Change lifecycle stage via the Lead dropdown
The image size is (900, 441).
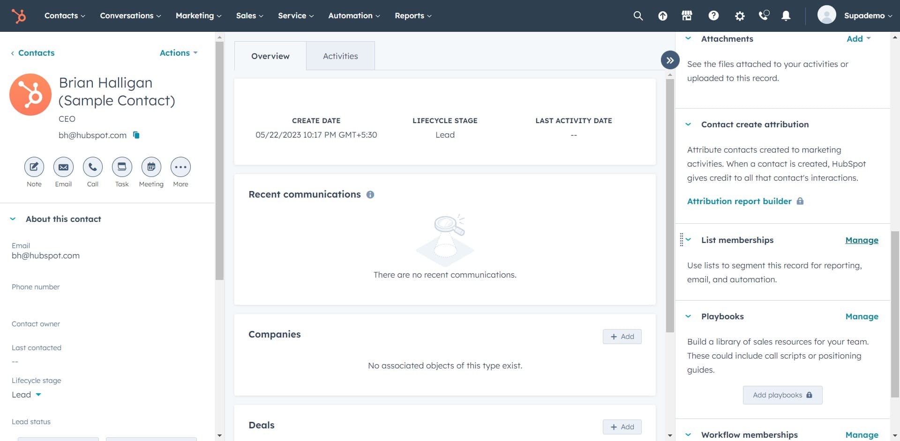click(x=26, y=394)
